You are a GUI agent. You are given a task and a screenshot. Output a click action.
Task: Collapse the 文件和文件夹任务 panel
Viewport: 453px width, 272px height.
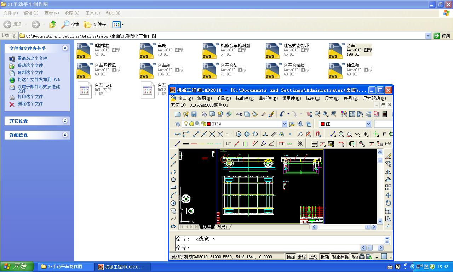[65, 48]
